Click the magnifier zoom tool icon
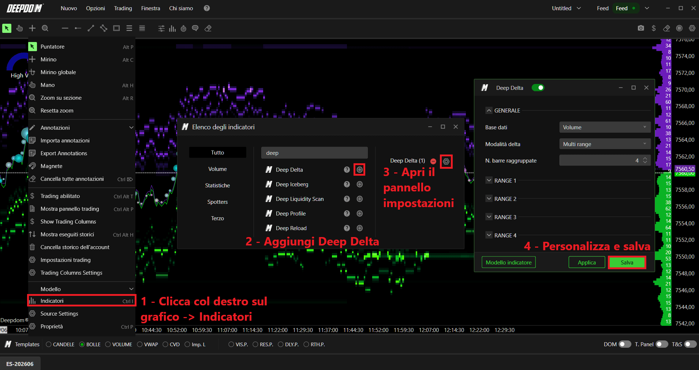Image resolution: width=699 pixels, height=370 pixels. [x=45, y=28]
